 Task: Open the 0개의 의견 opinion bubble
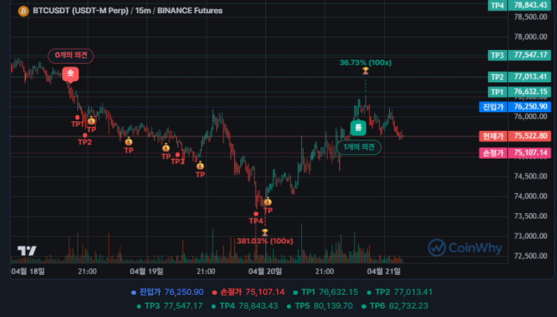pos(70,55)
